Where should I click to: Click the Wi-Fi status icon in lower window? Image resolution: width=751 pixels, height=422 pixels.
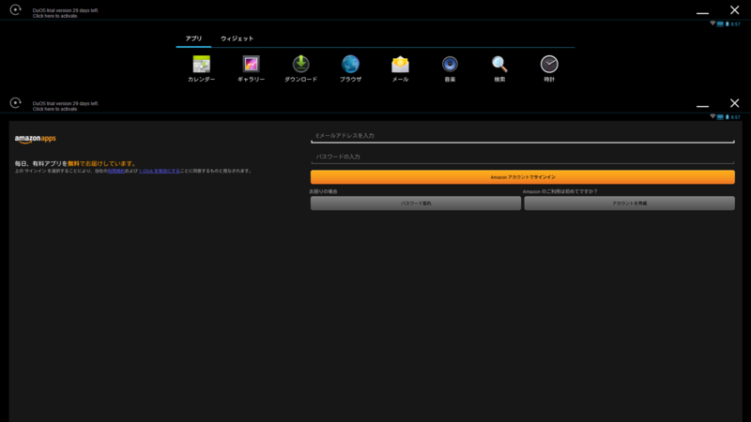click(x=713, y=116)
